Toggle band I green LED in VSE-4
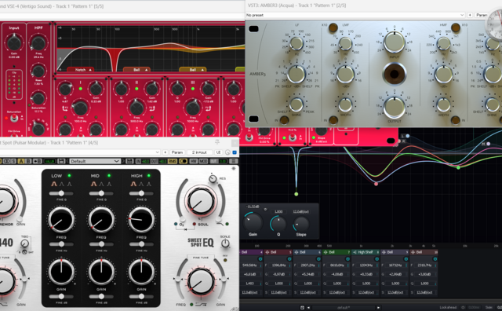 80,89
